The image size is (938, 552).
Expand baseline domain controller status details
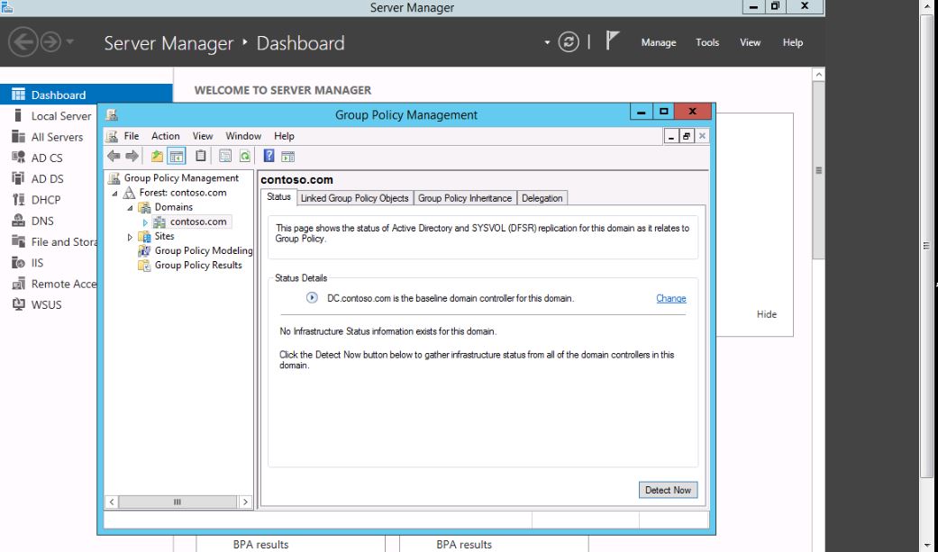point(313,298)
